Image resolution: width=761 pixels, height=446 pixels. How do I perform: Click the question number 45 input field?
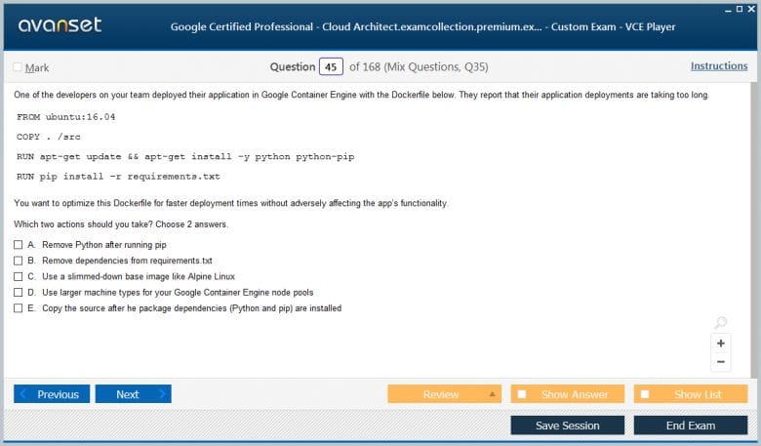(332, 66)
